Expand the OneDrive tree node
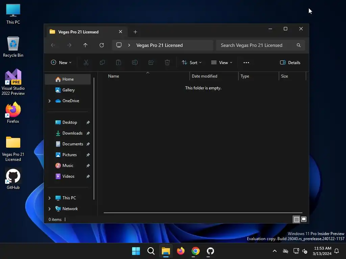346x259 pixels. [x=49, y=101]
